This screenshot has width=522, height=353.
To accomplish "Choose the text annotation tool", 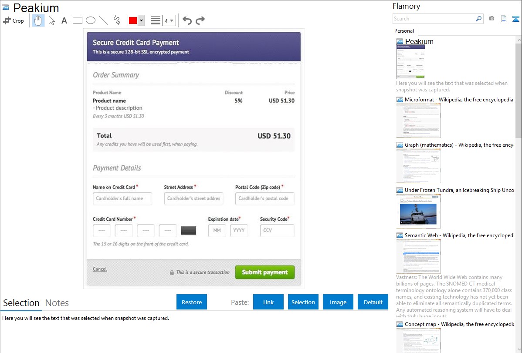I will click(x=64, y=20).
